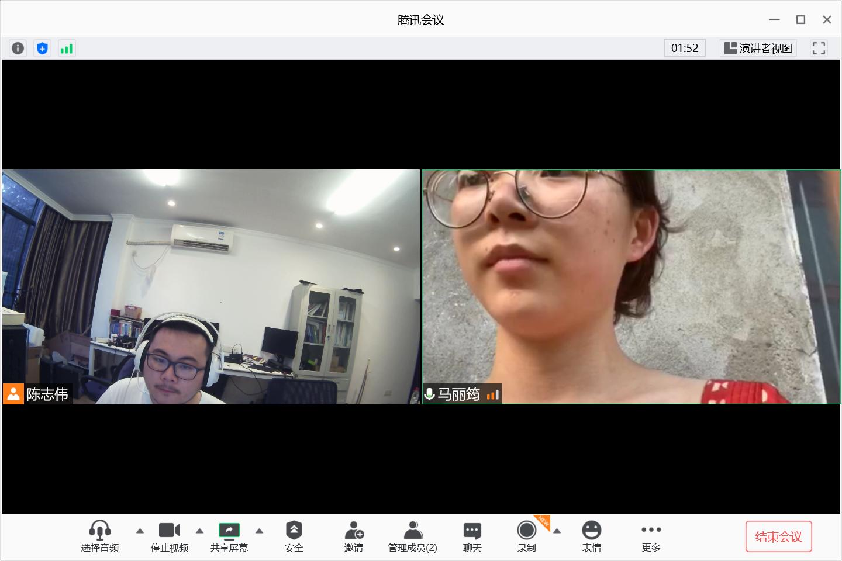Open the 表情 emoji reactions
842x561 pixels.
point(591,536)
